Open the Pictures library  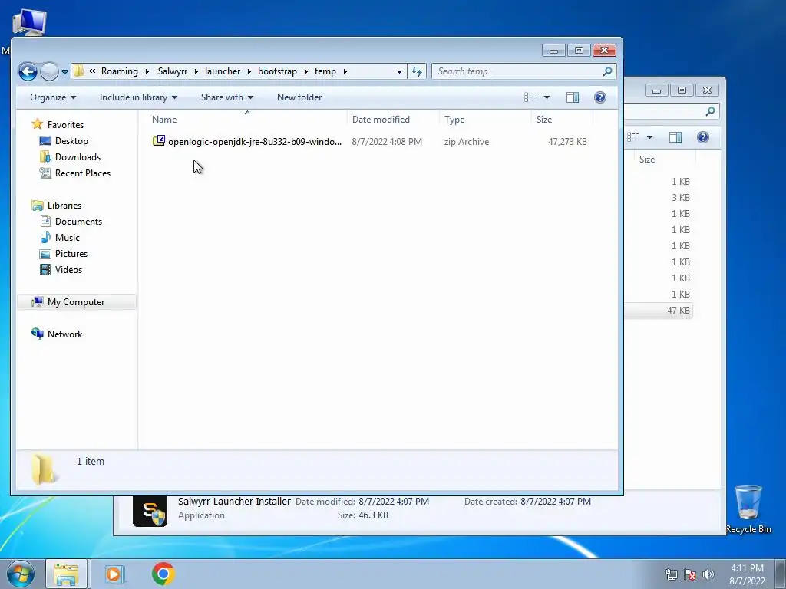[71, 253]
